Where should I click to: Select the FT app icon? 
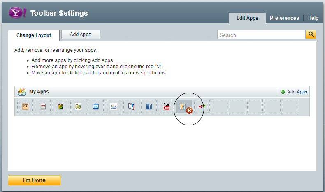[25, 107]
